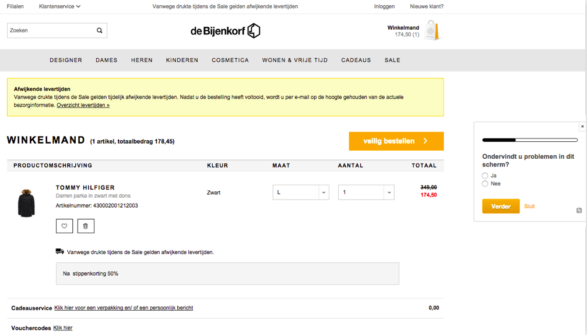
Task: Click the delivery truck icon
Action: coord(60,252)
